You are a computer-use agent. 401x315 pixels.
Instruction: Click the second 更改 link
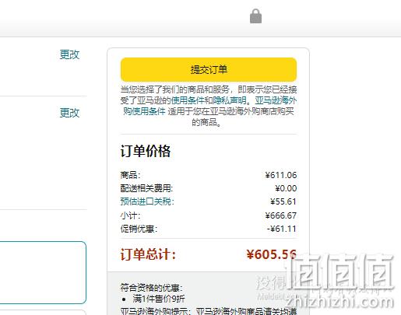point(69,113)
